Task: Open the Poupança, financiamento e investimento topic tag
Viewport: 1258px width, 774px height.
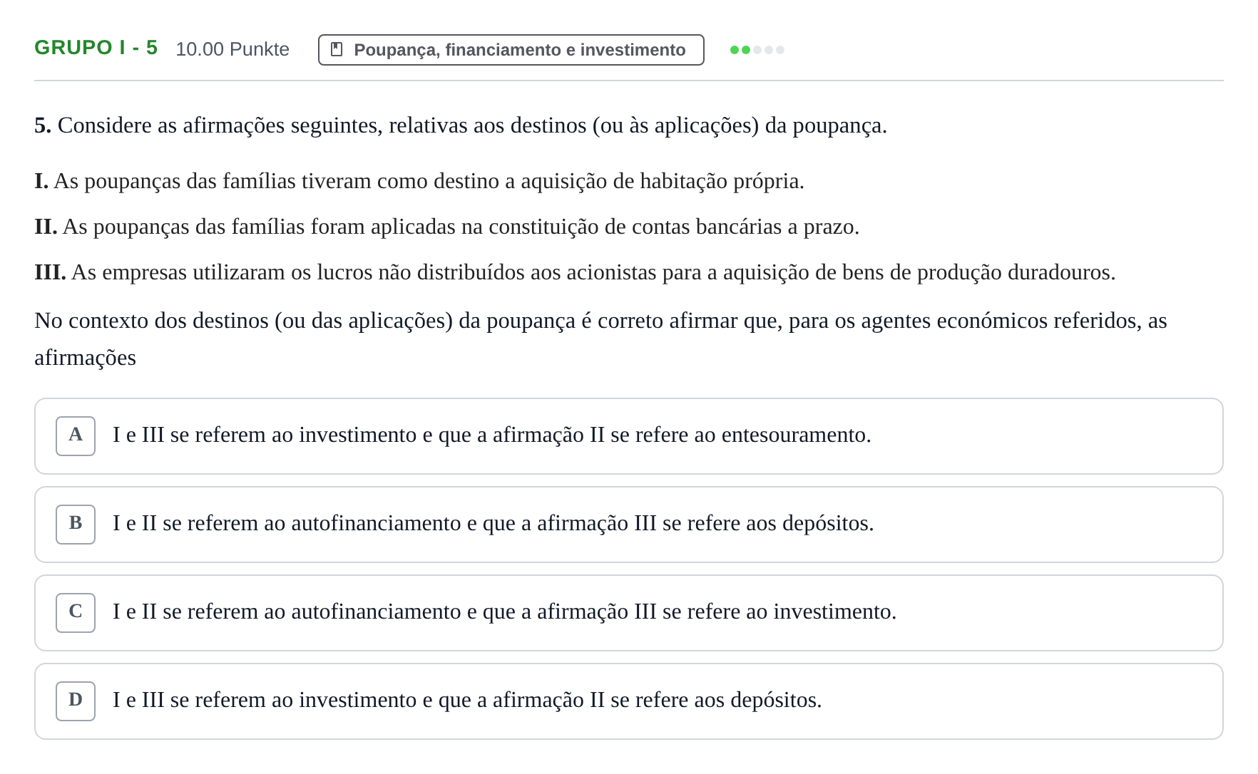Action: (x=511, y=50)
